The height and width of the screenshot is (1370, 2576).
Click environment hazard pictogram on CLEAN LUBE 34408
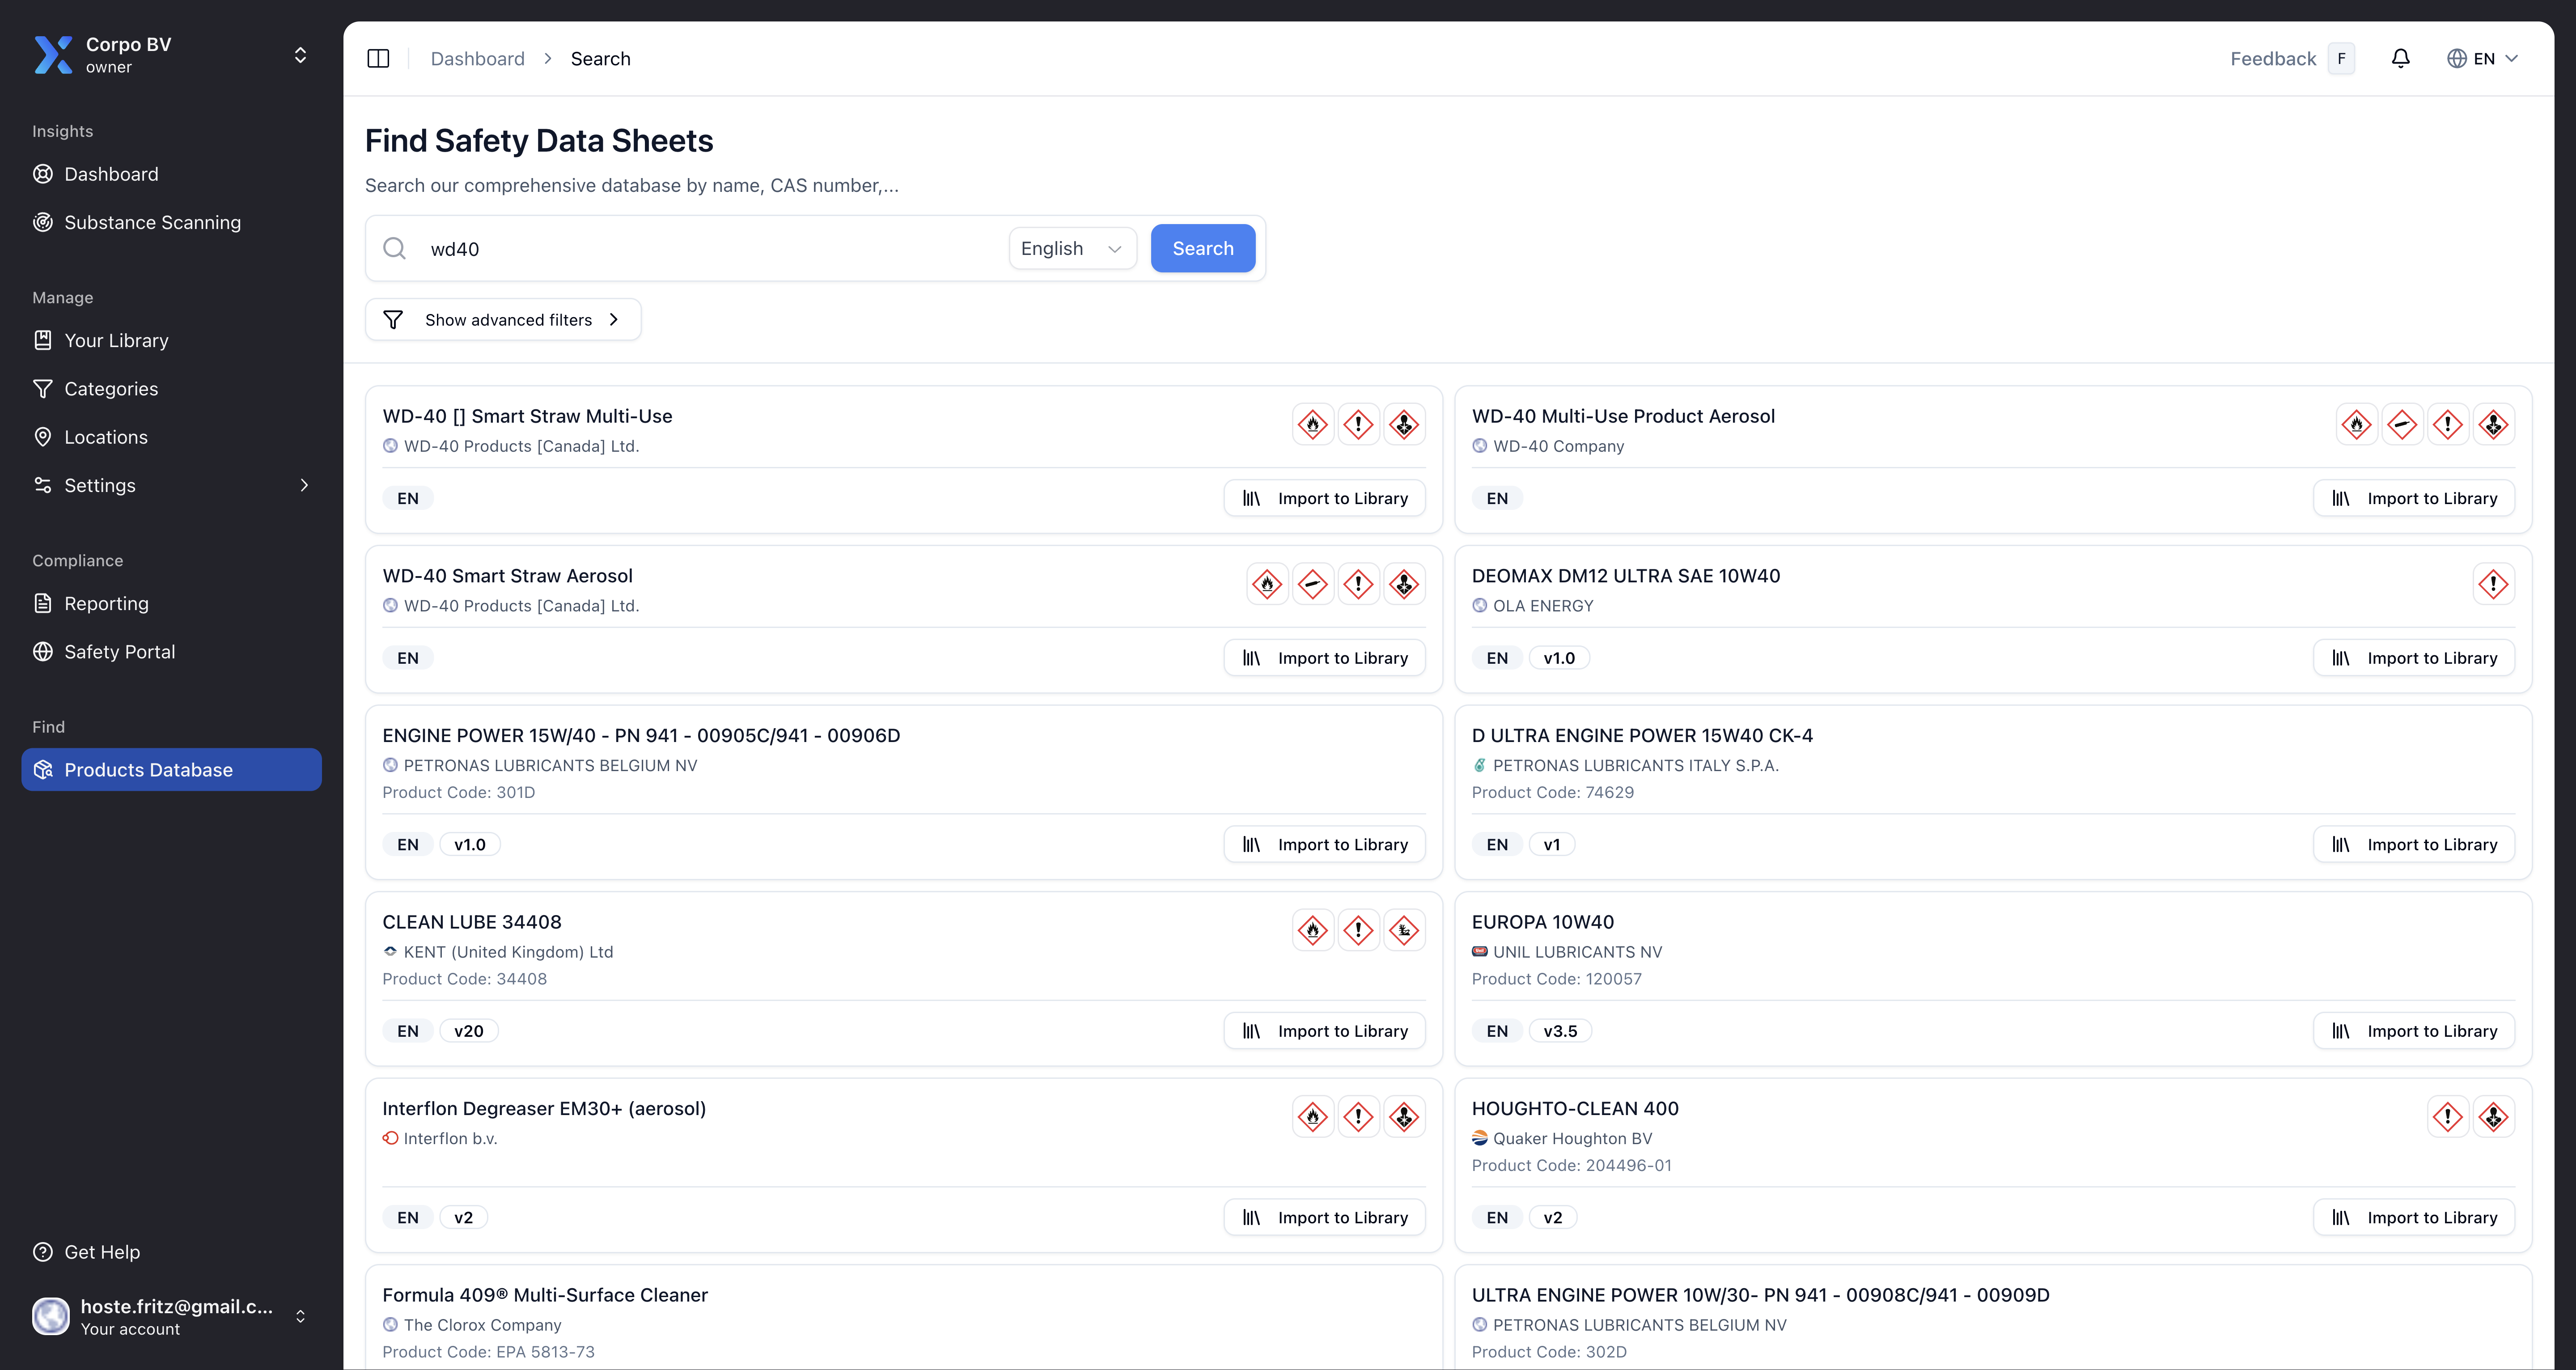point(1404,931)
